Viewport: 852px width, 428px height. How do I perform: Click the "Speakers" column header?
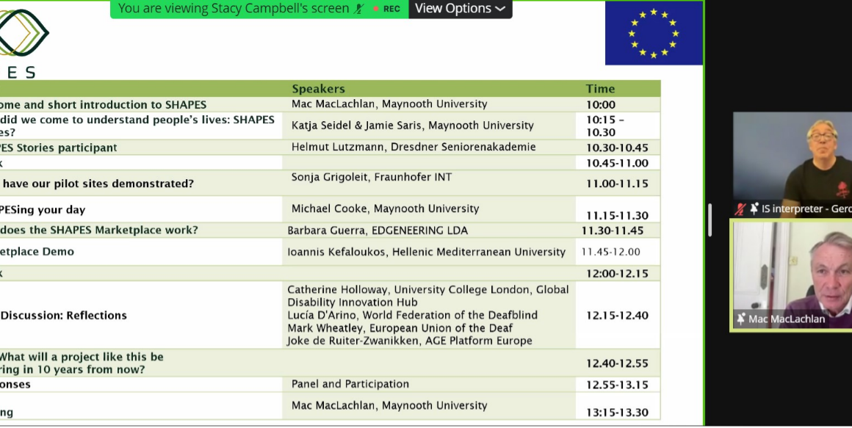click(x=319, y=89)
